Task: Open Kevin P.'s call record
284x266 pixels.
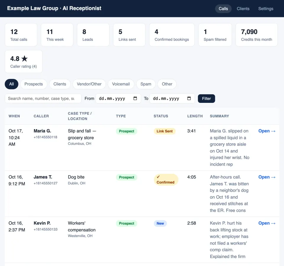Action: (x=267, y=223)
